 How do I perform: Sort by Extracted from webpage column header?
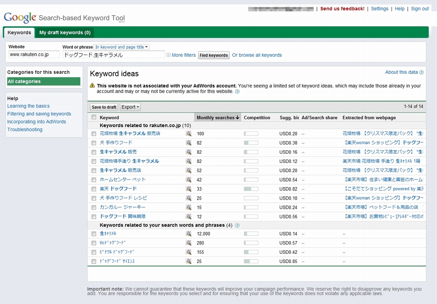coord(369,117)
